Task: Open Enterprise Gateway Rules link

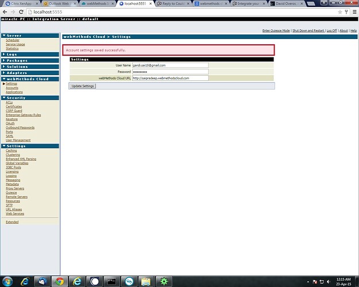Action: click(24, 115)
